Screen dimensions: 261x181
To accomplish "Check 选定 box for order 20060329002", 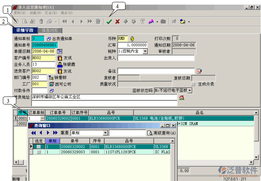I will pyautogui.click(x=39, y=147).
